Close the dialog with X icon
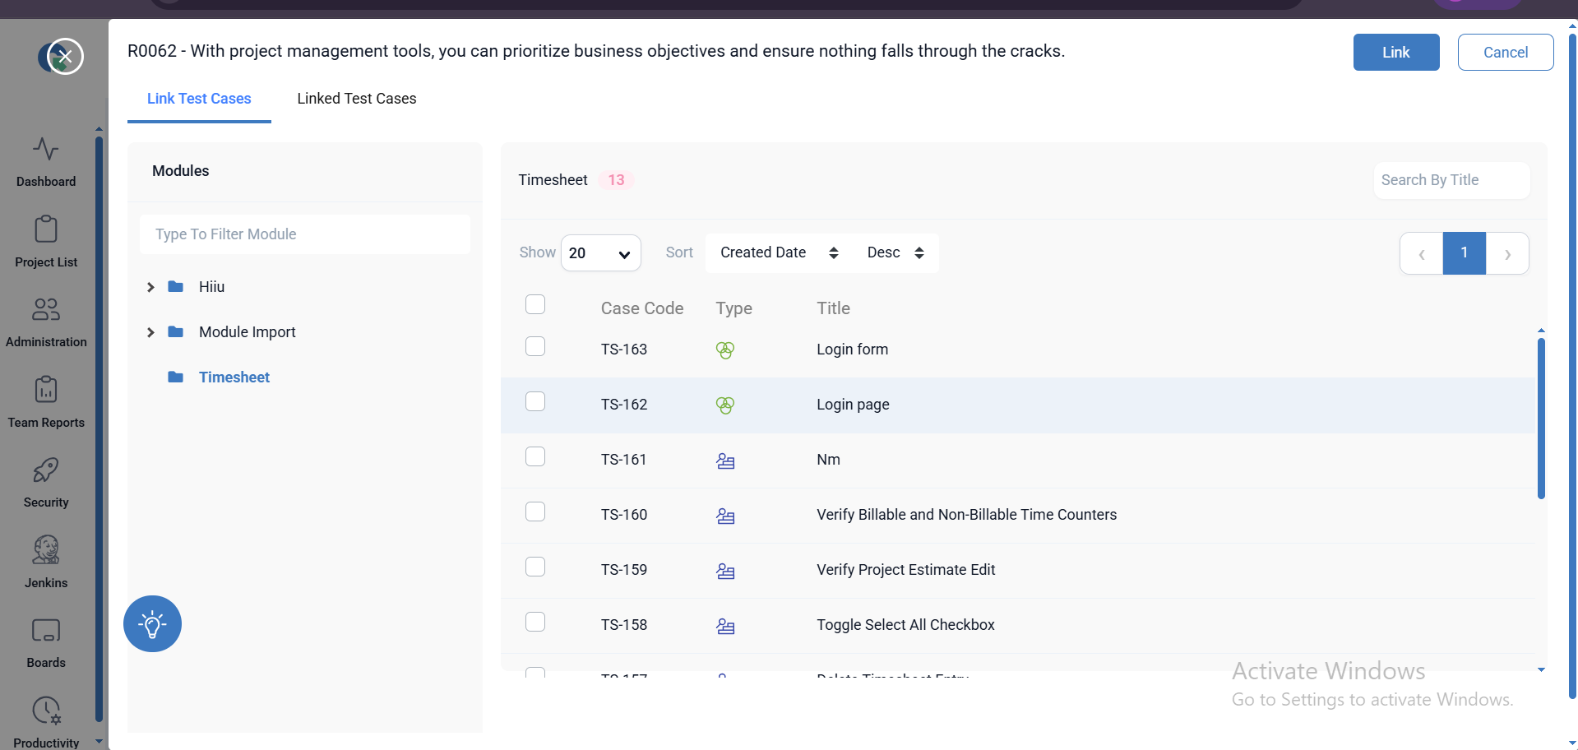This screenshot has height=750, width=1578. tap(66, 57)
